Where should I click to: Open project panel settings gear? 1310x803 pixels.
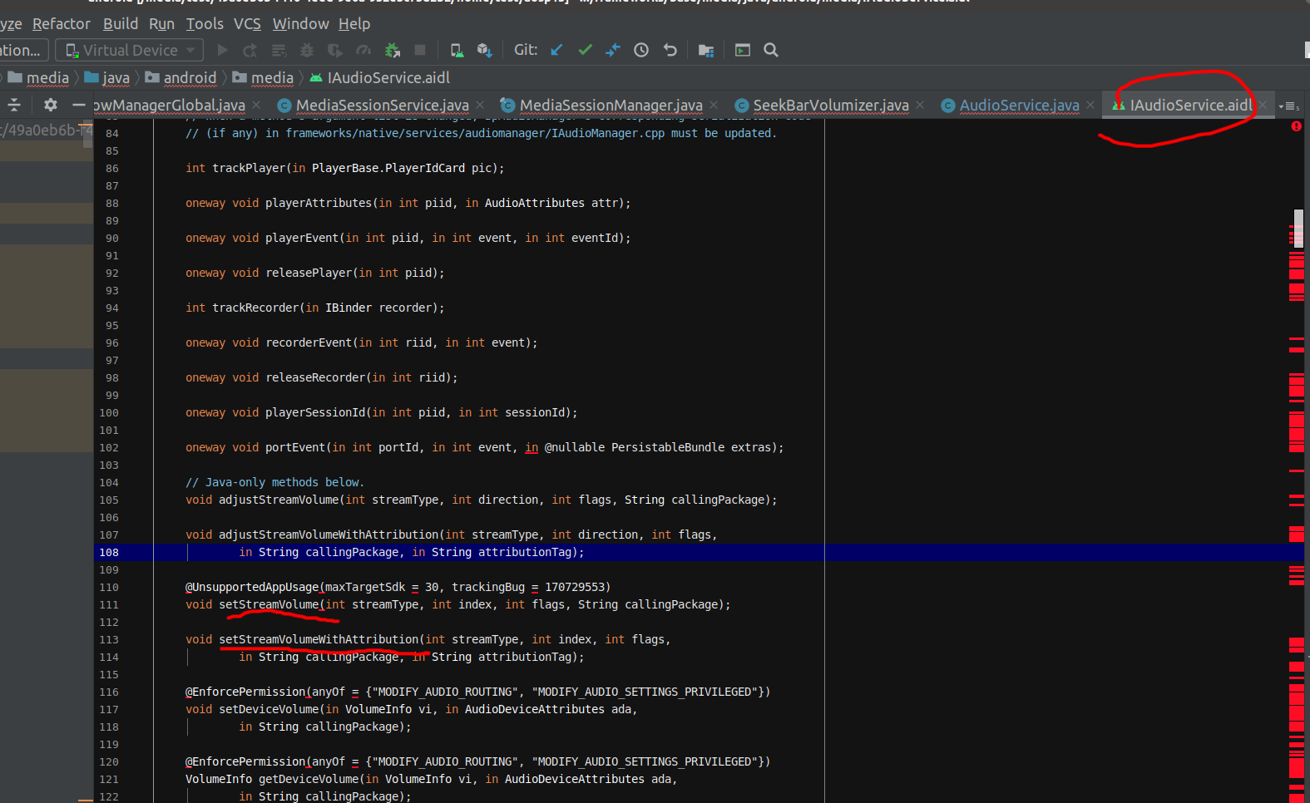tap(51, 105)
